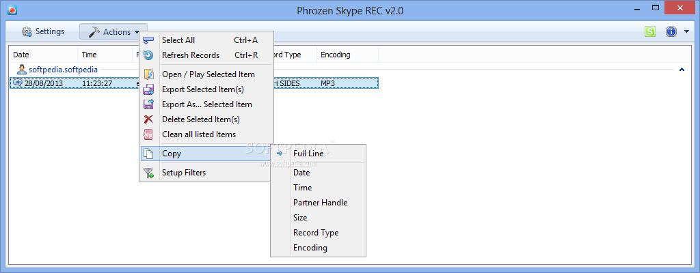Select Partner Handle in Copy submenu
Image resolution: width=700 pixels, height=273 pixels.
[x=319, y=203]
